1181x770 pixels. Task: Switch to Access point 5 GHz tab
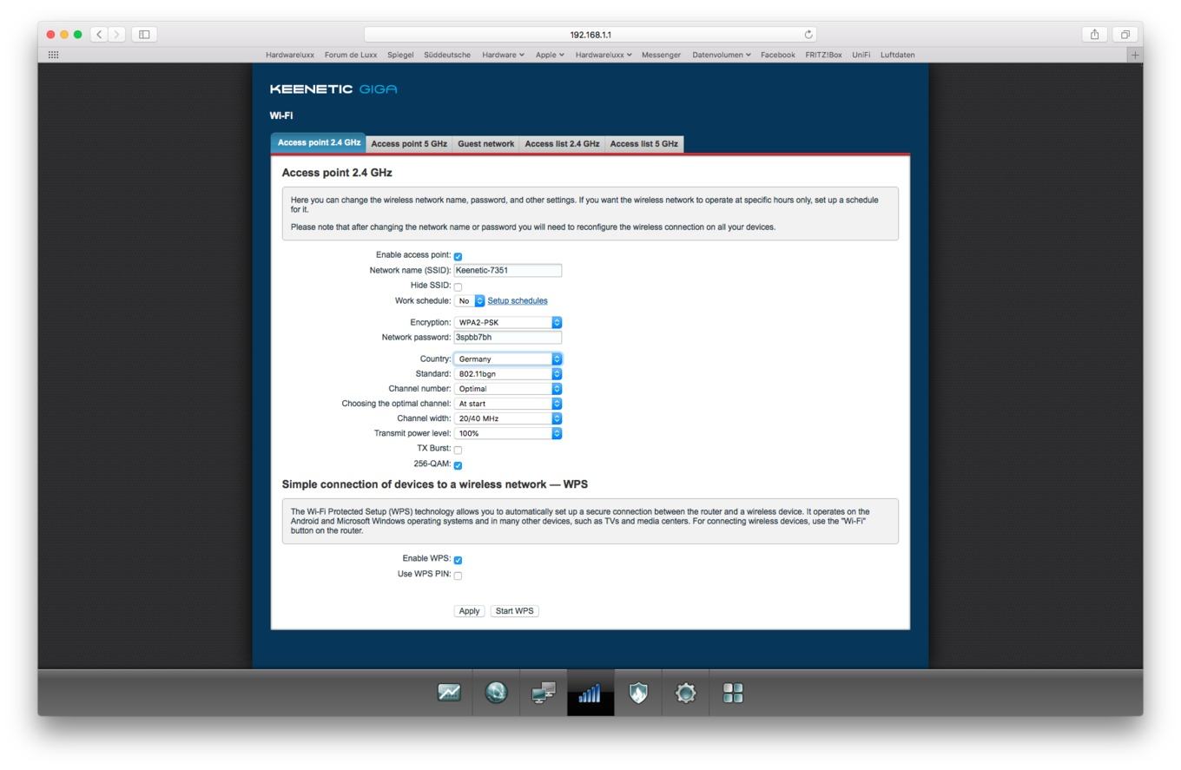409,144
